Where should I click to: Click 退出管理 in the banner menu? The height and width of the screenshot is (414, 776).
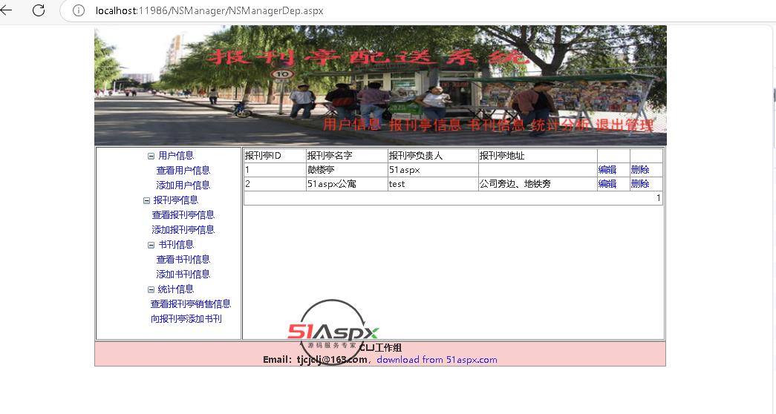pos(625,125)
